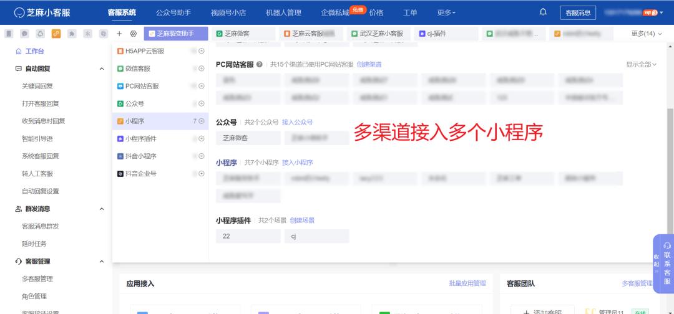Select plugin scene chip labeled cj

point(317,236)
